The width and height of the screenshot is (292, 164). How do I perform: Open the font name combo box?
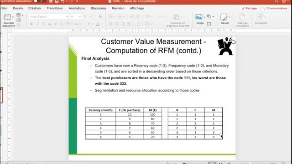click(49, 16)
